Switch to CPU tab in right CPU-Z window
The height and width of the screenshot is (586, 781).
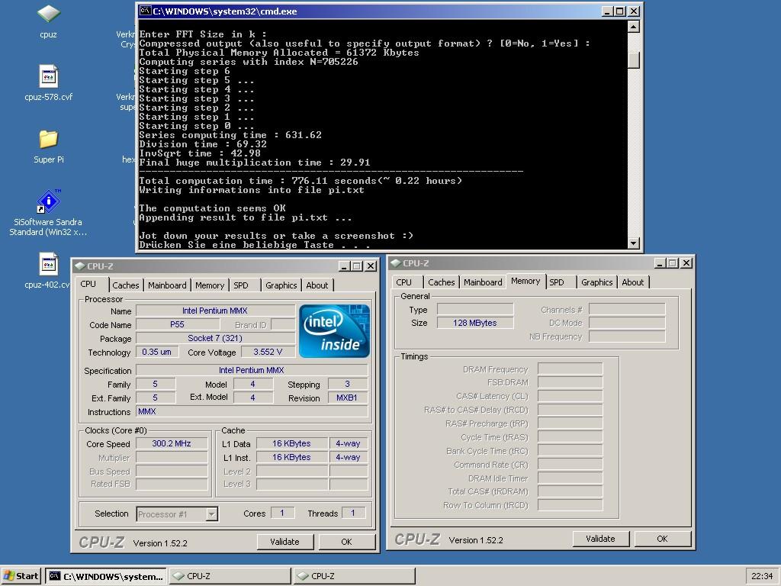(x=404, y=282)
